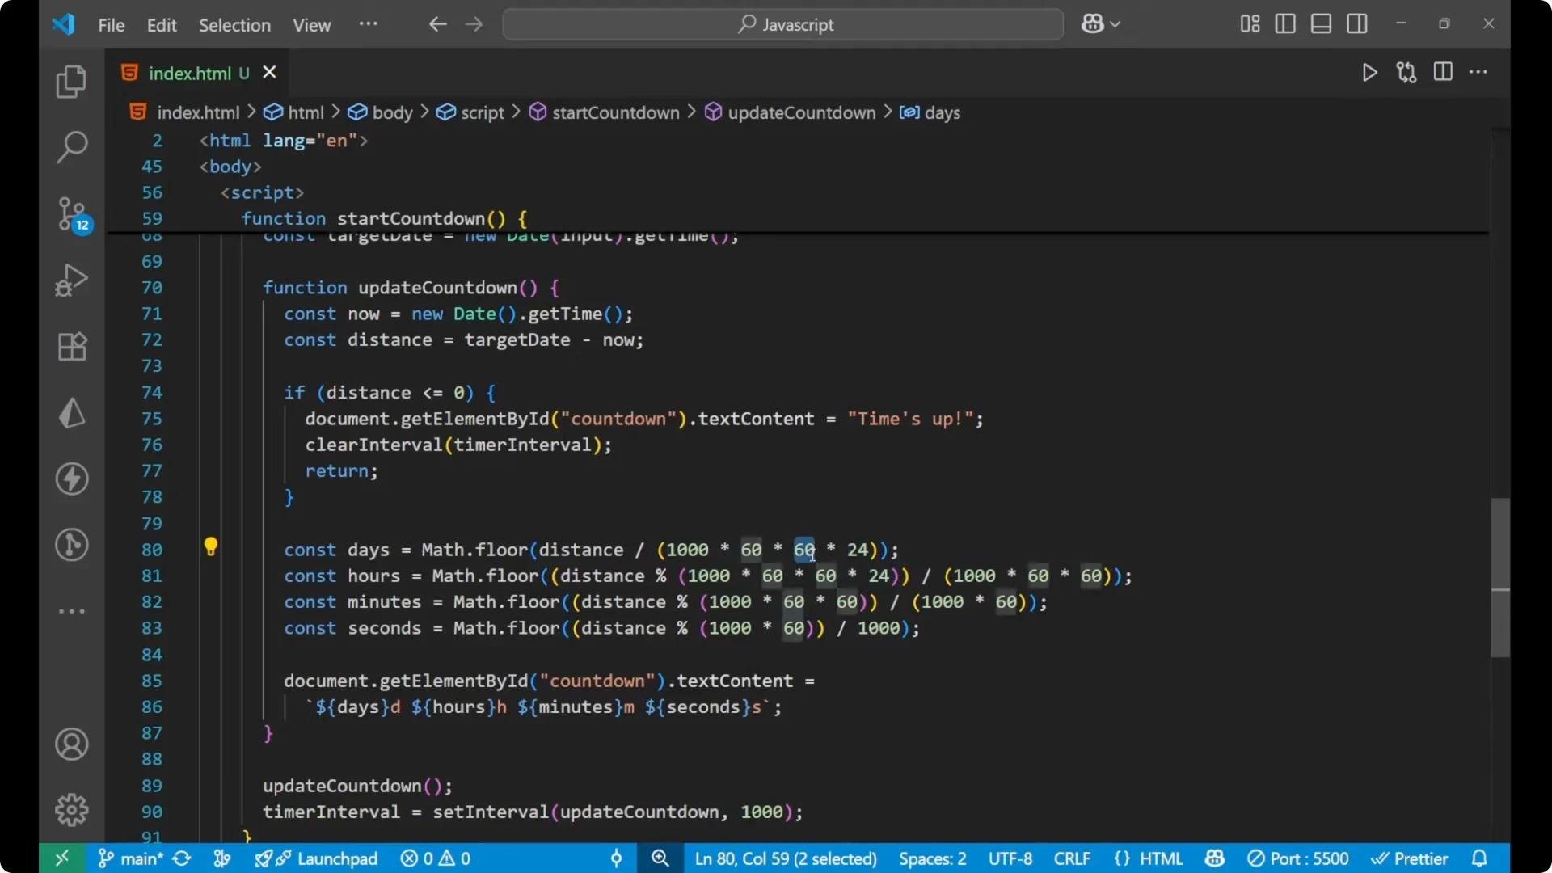Run the current file with the play button
This screenshot has height=873, width=1552.
pos(1370,72)
